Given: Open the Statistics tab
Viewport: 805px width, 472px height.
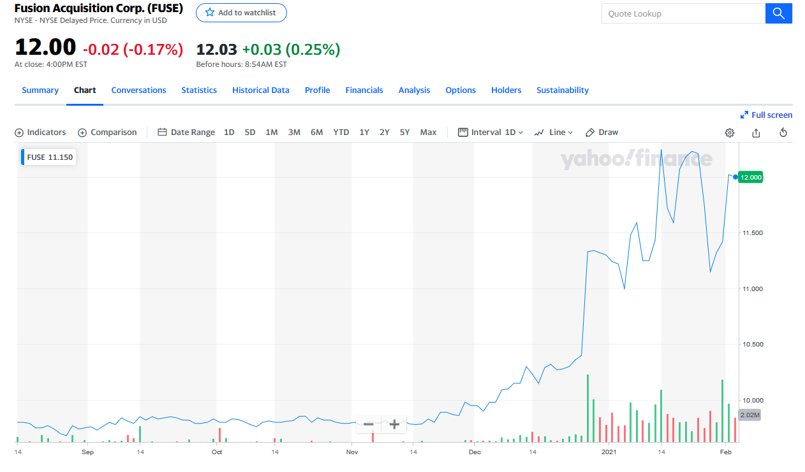Looking at the screenshot, I should pyautogui.click(x=199, y=90).
